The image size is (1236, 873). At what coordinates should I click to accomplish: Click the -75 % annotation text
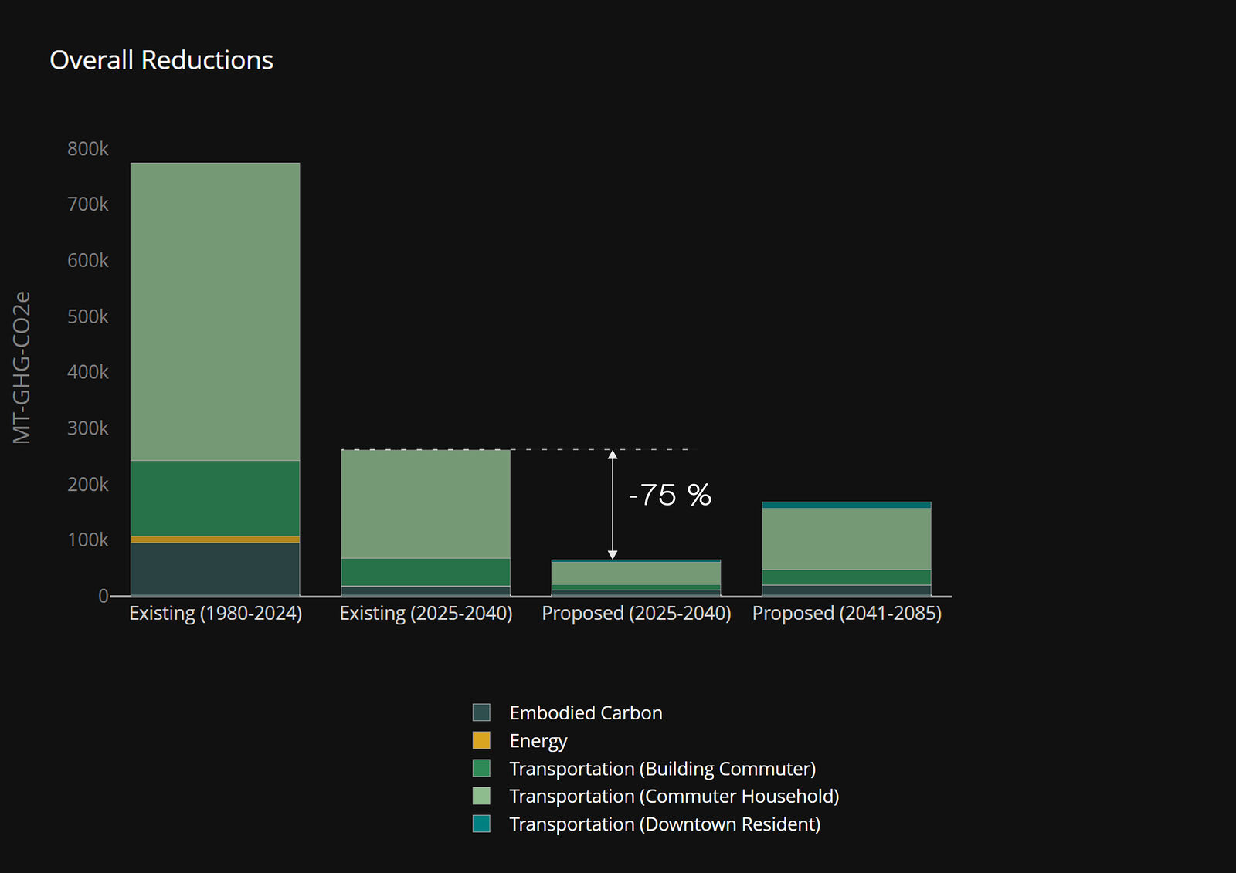click(x=670, y=495)
